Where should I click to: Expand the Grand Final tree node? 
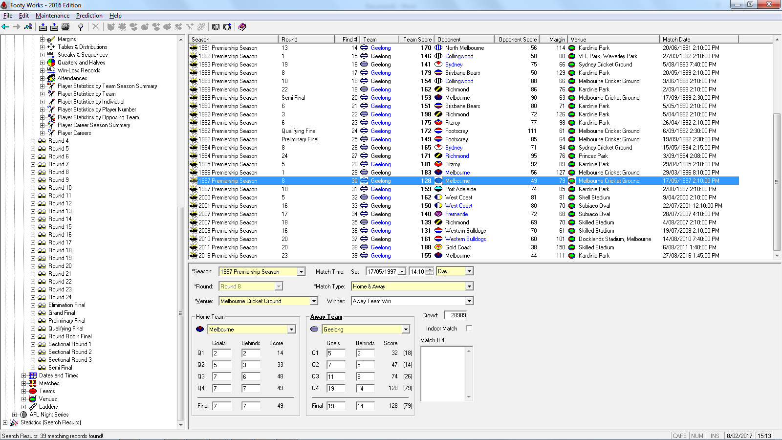coord(33,313)
